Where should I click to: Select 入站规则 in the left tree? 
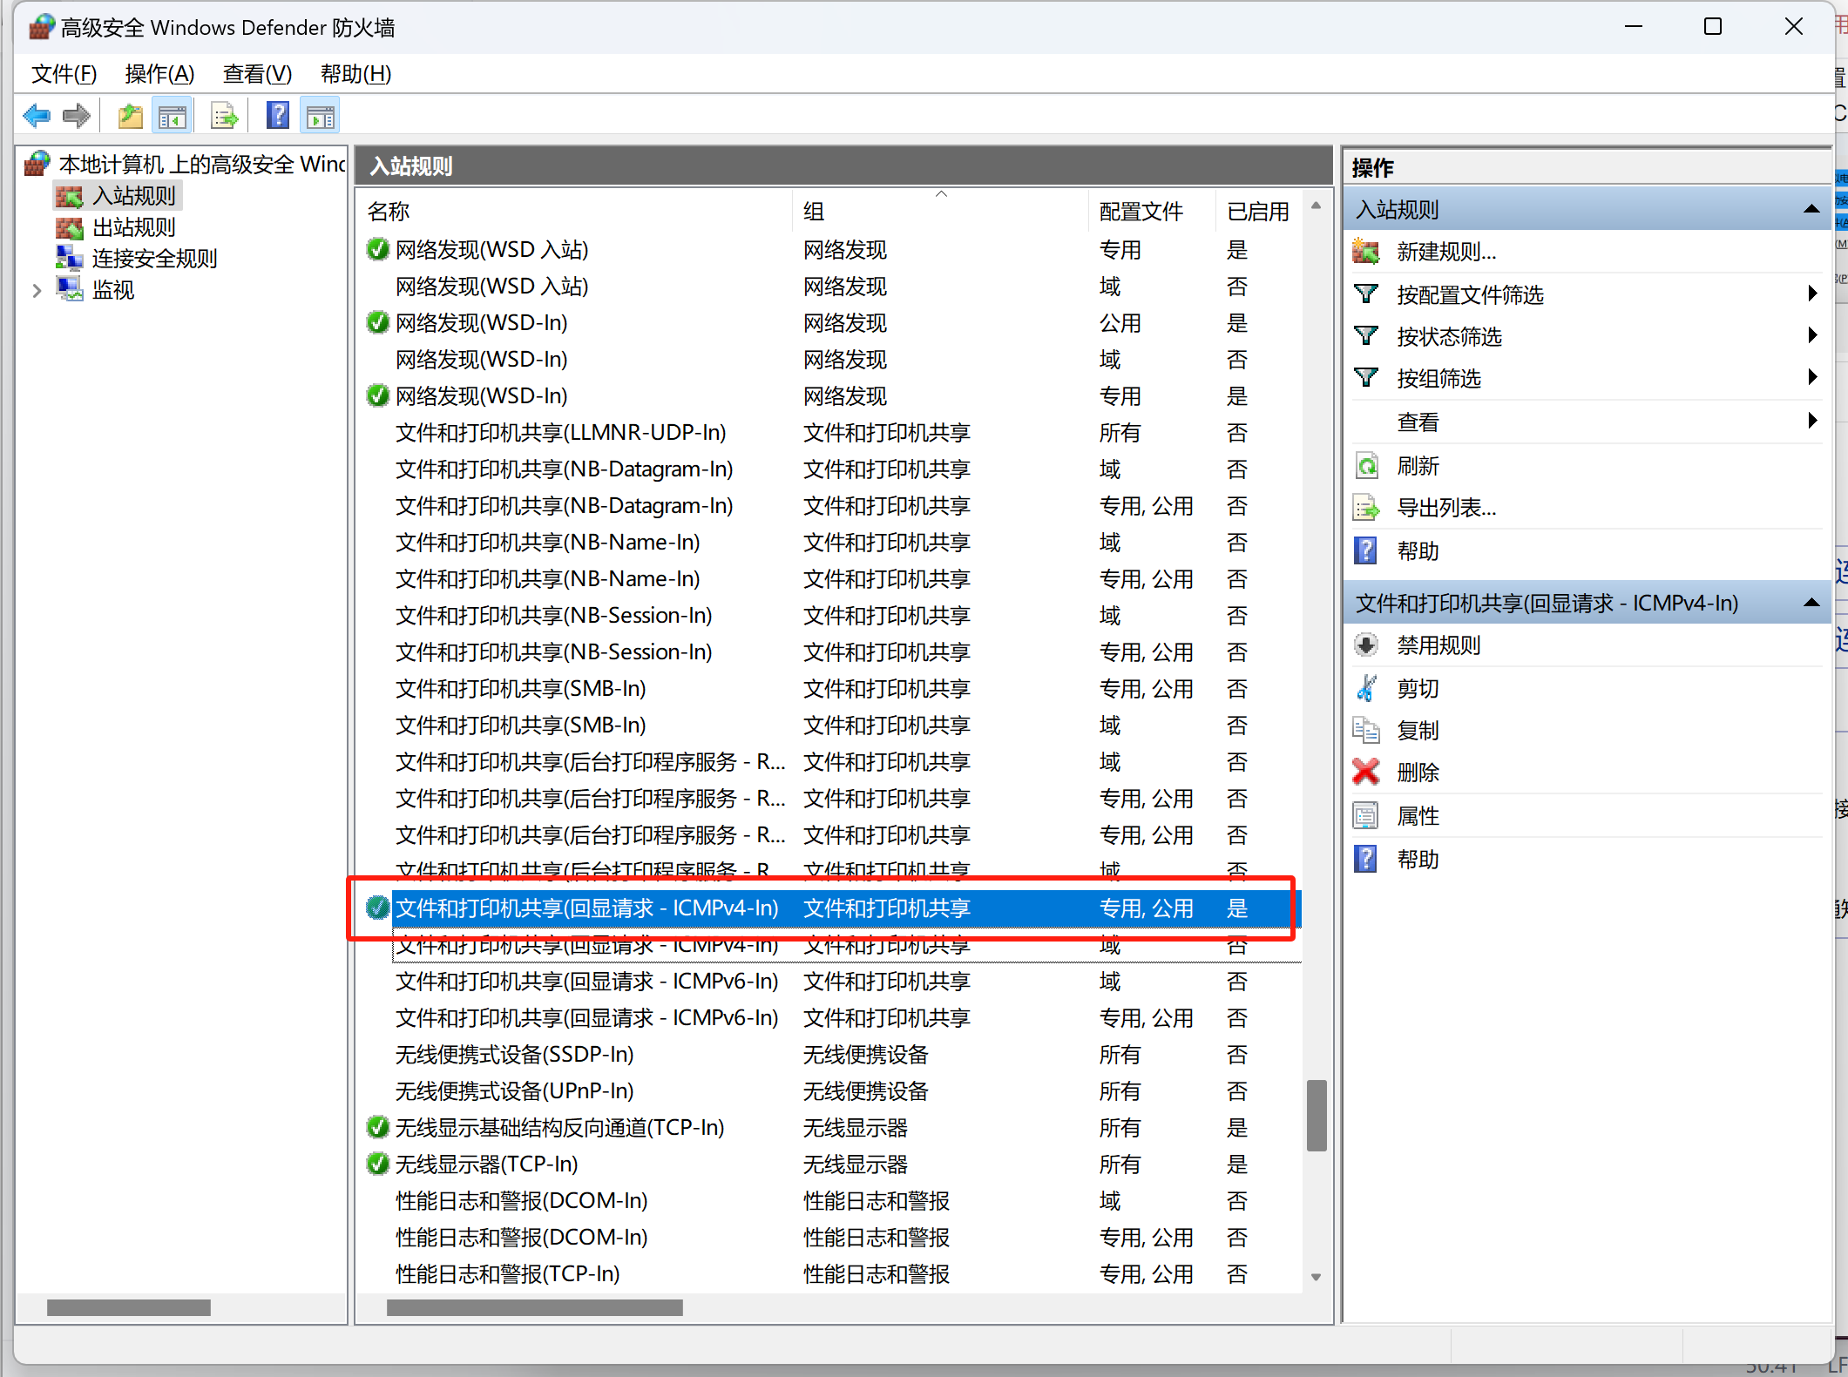tap(134, 196)
